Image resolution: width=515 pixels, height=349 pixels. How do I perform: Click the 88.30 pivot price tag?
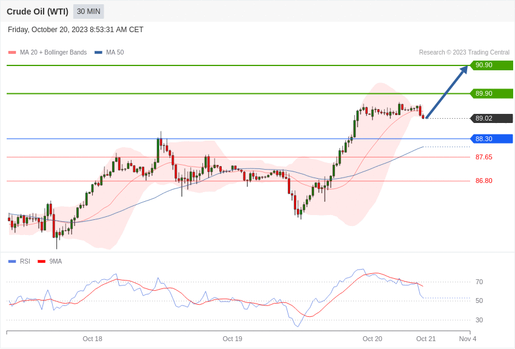point(491,139)
